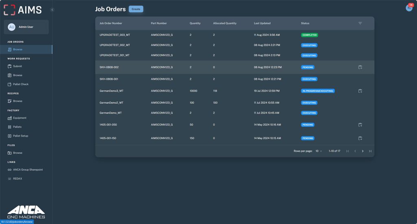Open Submit under Work Requests
417x224 pixels.
pyautogui.click(x=18, y=66)
